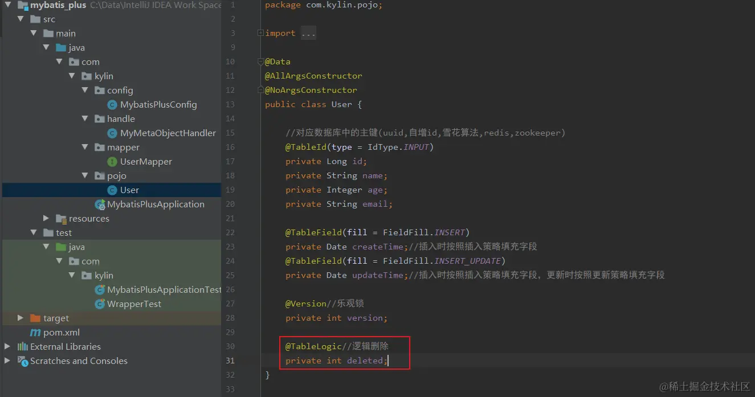Select MybatisPlusApplication in the tree
Screen dimensions: 755x397
point(156,204)
